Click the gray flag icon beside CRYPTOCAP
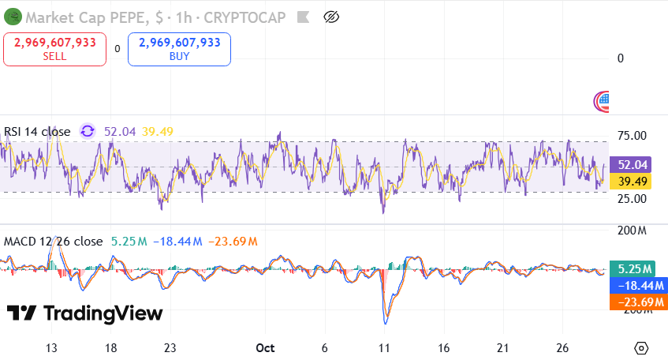 [302, 17]
